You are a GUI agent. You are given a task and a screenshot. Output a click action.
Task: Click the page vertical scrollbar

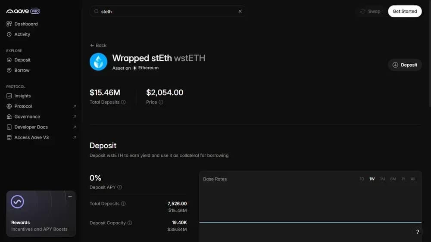[430, 53]
